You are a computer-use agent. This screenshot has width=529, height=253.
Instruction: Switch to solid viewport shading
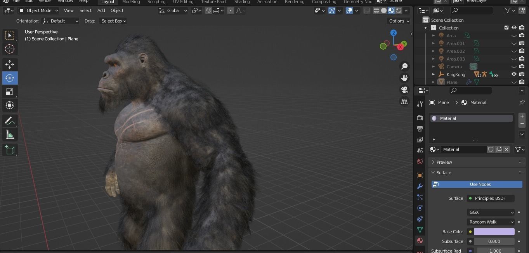(x=384, y=10)
